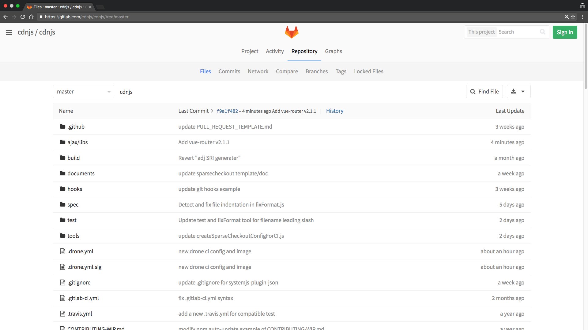This screenshot has width=588, height=330.
Task: Click the .travis.yml file icon
Action: coord(62,313)
